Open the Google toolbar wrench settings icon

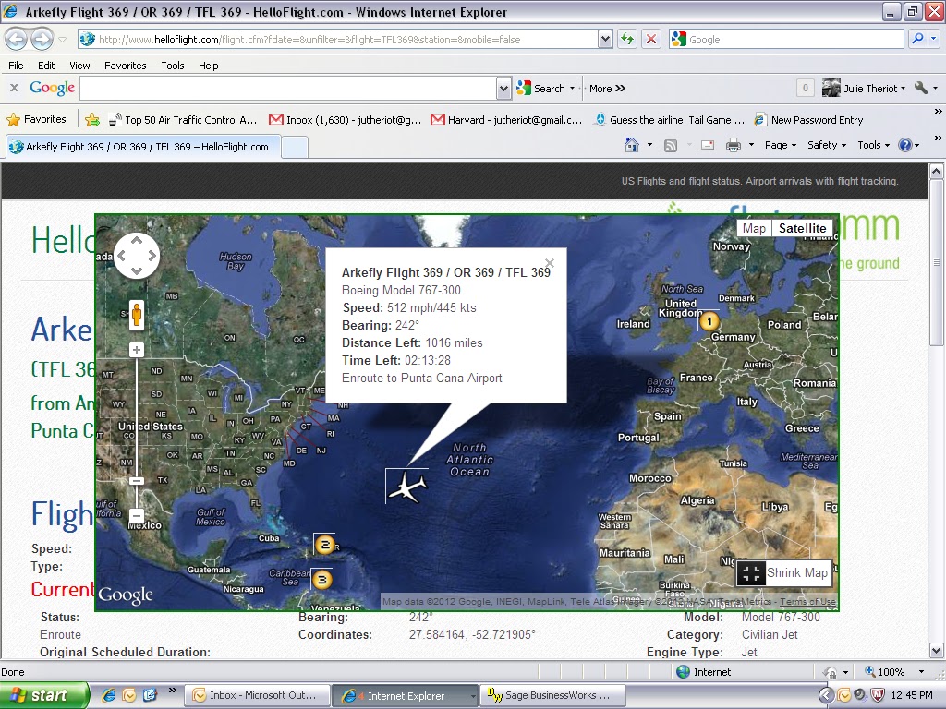[x=921, y=88]
